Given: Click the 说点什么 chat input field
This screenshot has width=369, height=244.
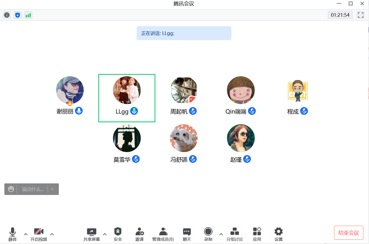Looking at the screenshot, I should [33, 189].
